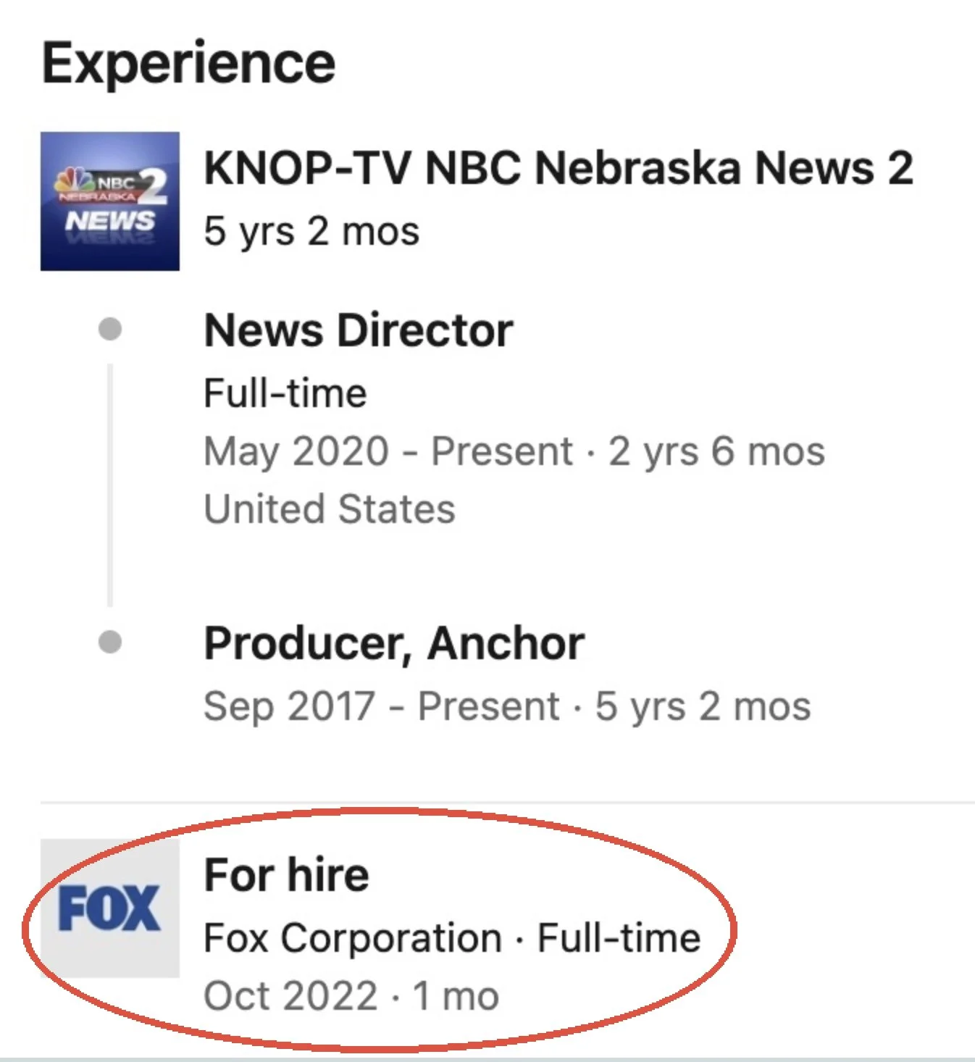Open the For hire position entry
975x1062 pixels.
[x=287, y=874]
